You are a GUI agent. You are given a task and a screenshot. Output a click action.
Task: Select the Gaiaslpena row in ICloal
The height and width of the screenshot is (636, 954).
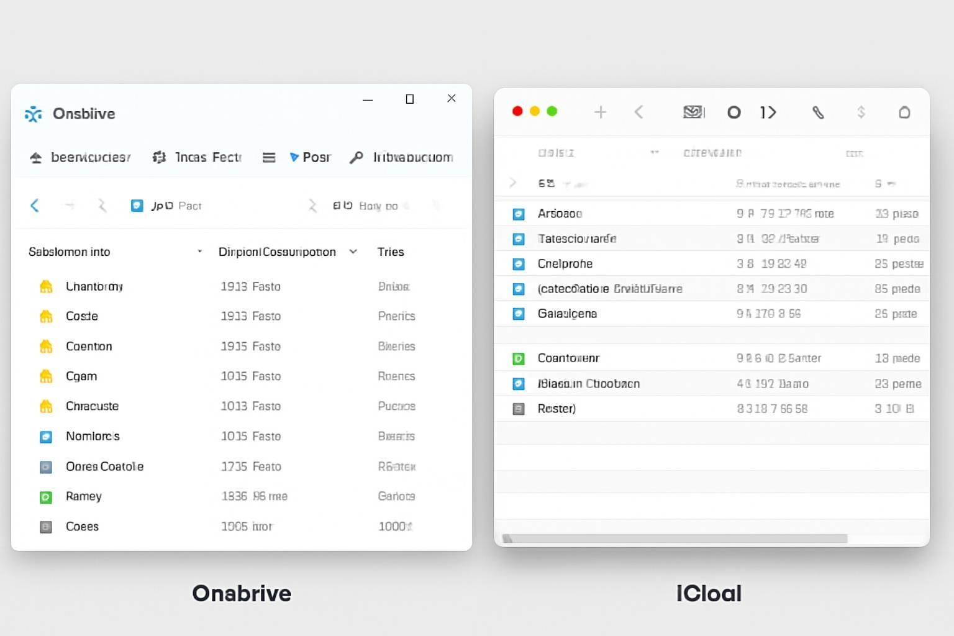(712, 314)
